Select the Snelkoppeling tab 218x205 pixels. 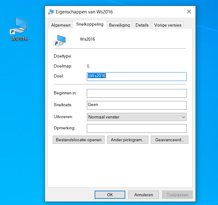90,24
